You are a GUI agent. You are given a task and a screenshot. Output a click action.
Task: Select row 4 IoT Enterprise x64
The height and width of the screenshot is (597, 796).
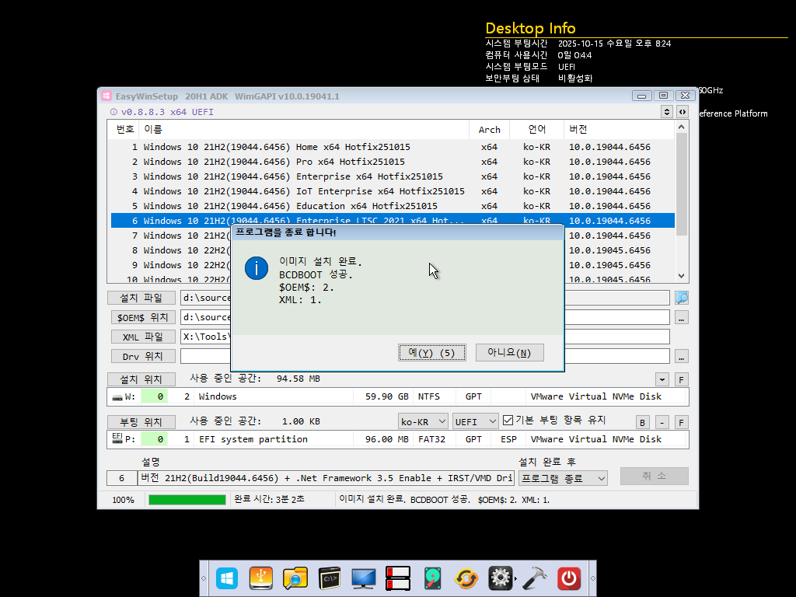(393, 191)
